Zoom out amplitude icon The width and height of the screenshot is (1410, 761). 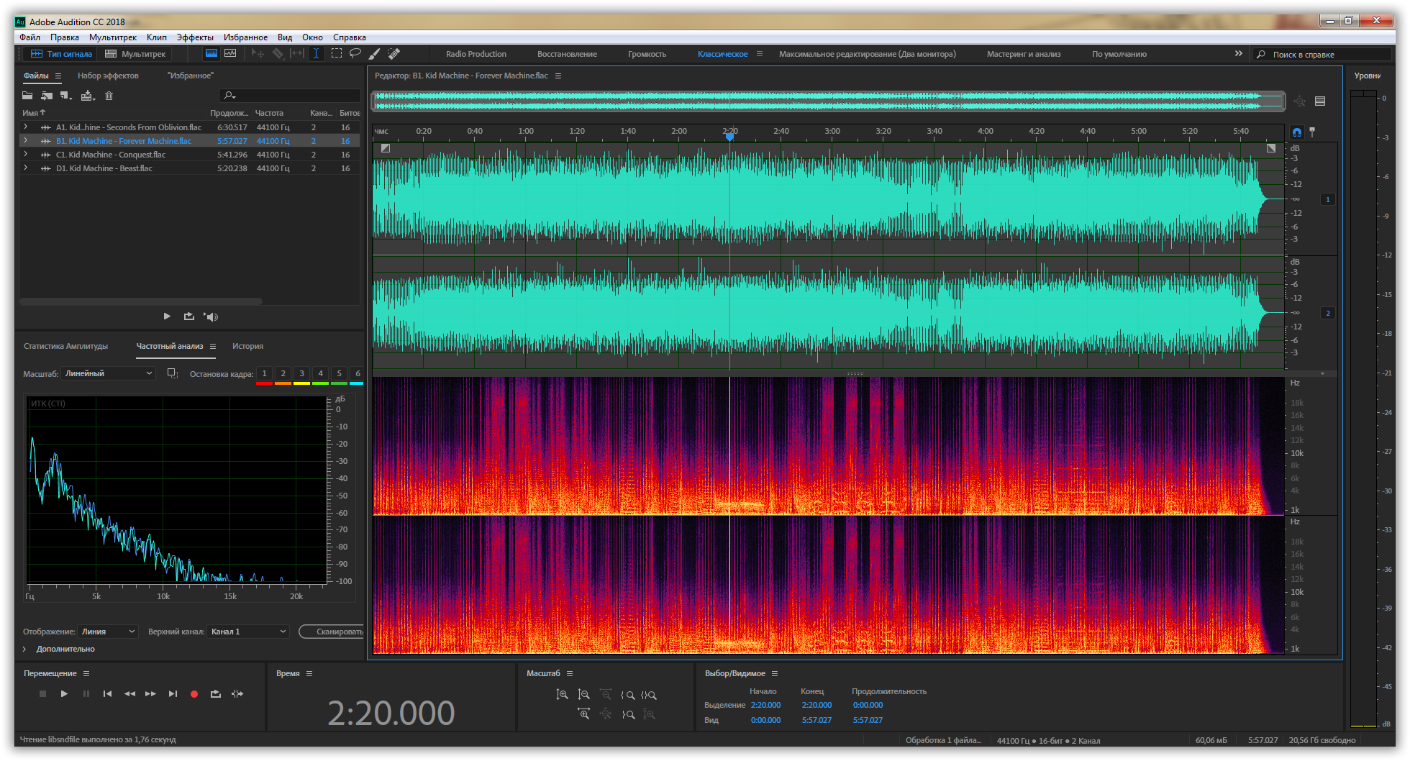click(x=583, y=695)
